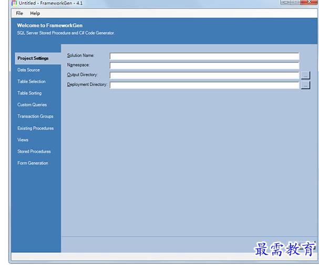Browse for the Output Directory

(x=305, y=75)
